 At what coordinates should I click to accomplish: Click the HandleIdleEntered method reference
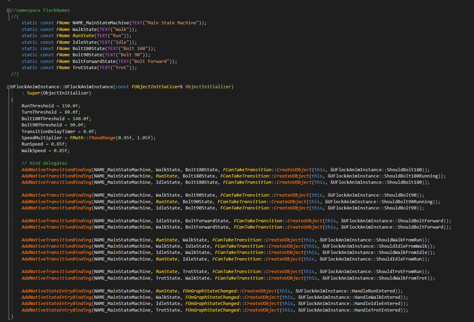378,304
